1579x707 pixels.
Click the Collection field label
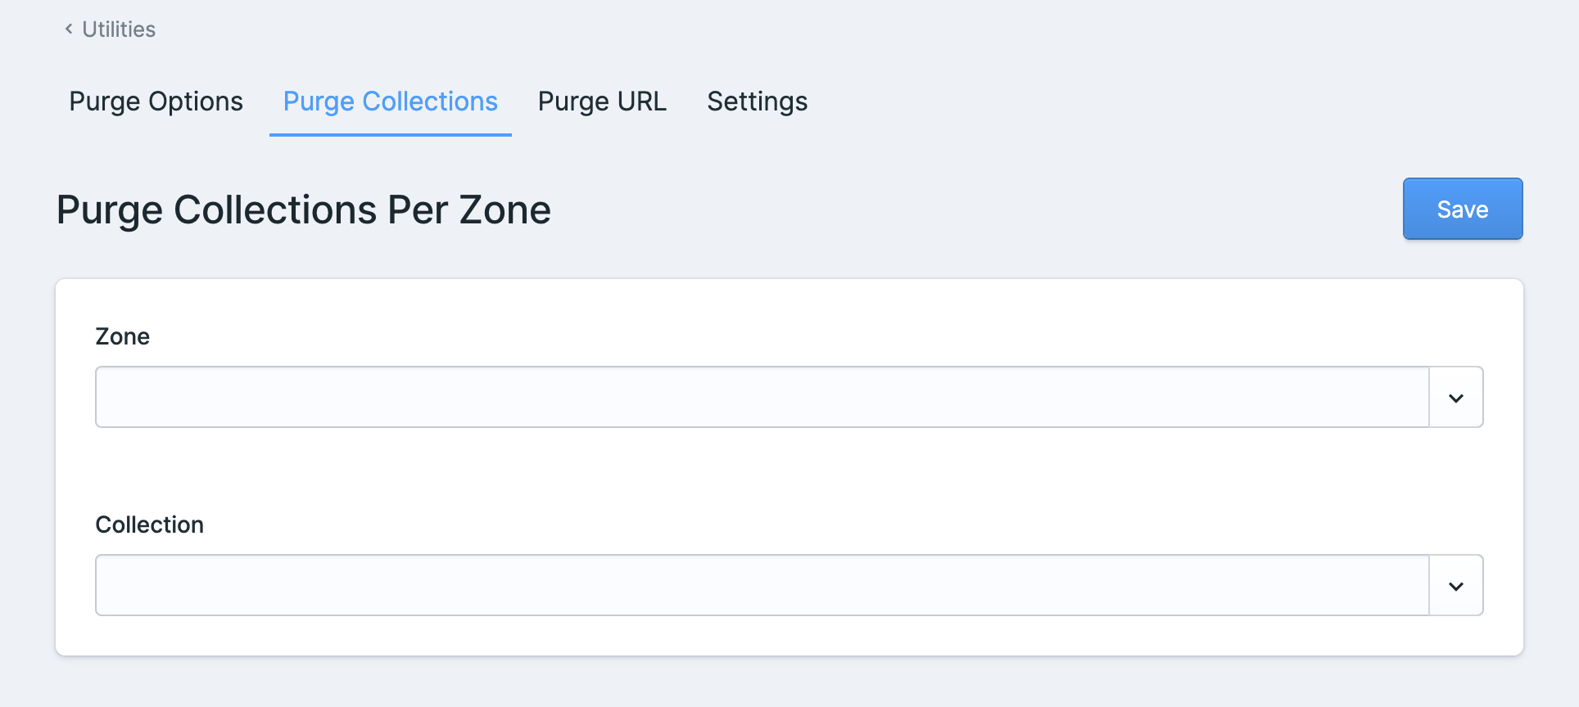click(x=149, y=525)
